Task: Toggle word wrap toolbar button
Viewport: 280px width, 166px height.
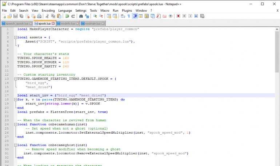Action: pyautogui.click(x=123, y=16)
